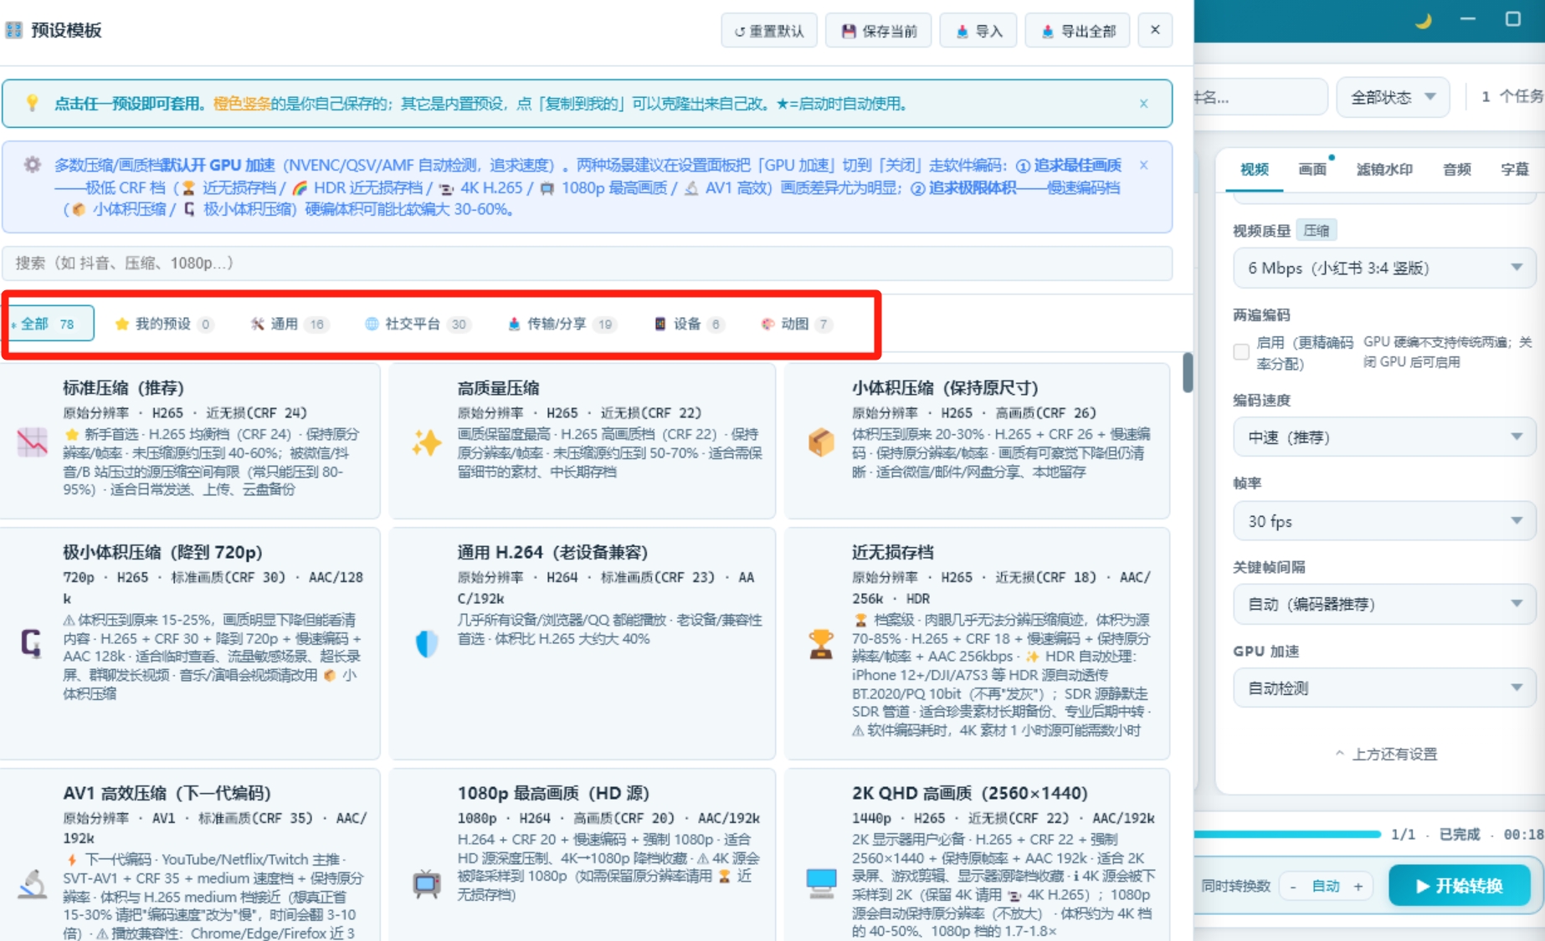
Task: Open the GPU 加速 自动检测 dropdown
Action: 1384,688
